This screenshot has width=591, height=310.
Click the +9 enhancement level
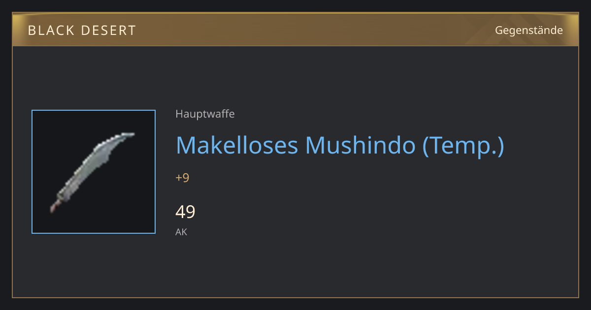182,178
